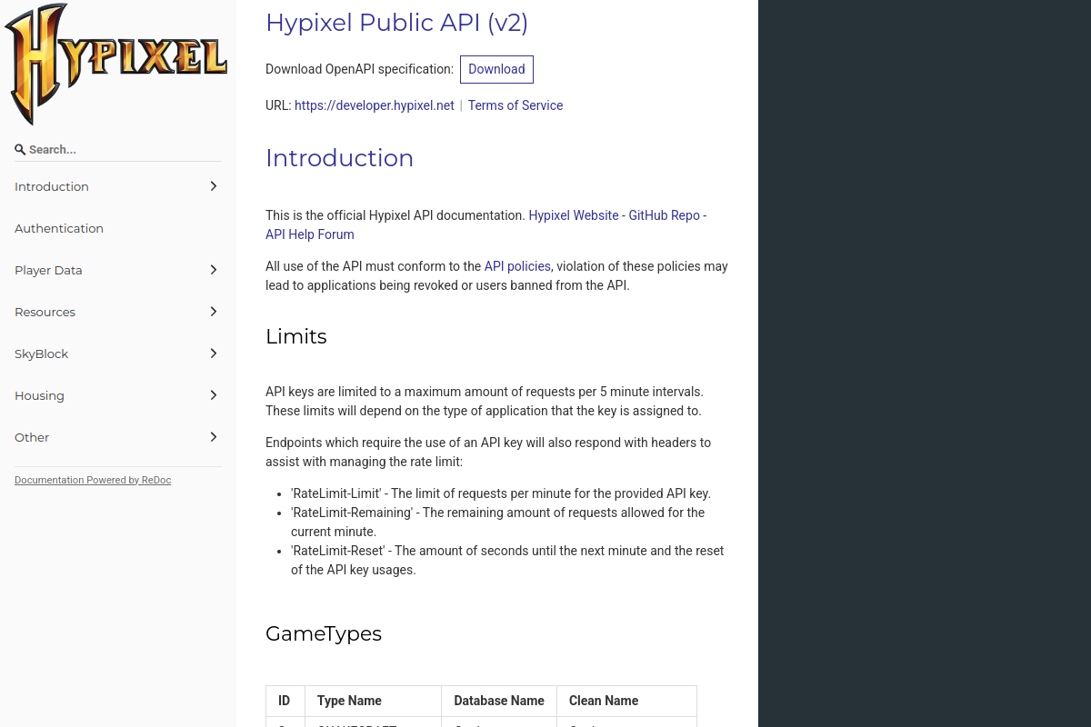Click the Hypixel Public API (v2) title
This screenshot has width=1091, height=727.
pos(397,23)
